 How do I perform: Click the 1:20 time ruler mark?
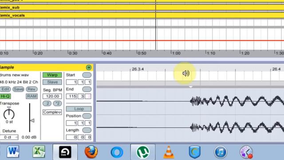(245, 53)
